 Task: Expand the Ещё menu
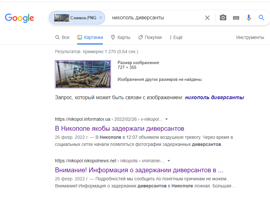[x=176, y=37]
